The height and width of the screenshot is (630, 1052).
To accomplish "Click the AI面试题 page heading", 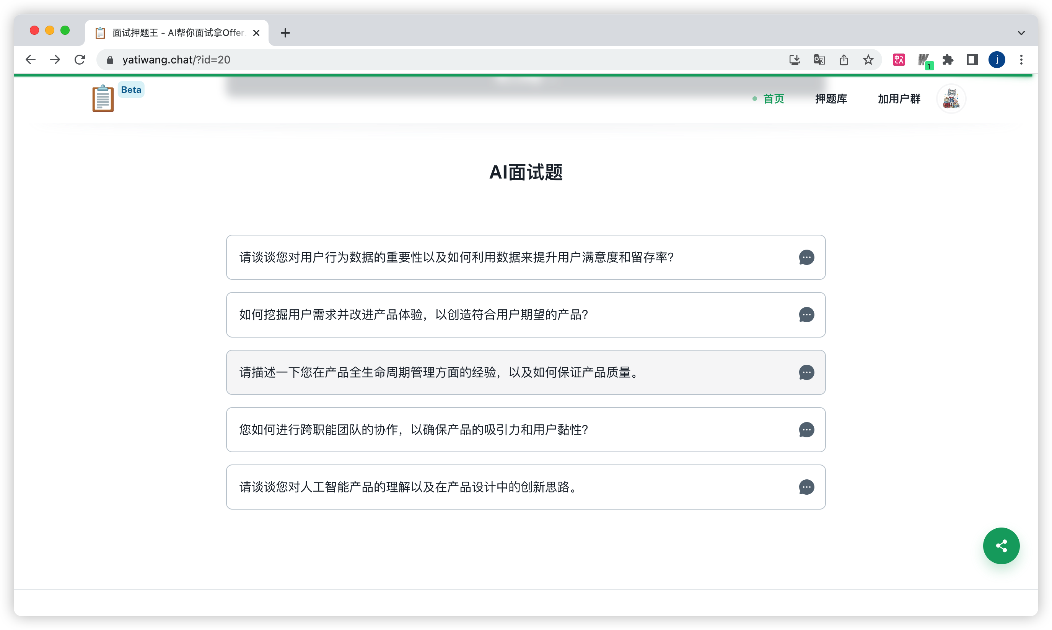I will pyautogui.click(x=526, y=172).
